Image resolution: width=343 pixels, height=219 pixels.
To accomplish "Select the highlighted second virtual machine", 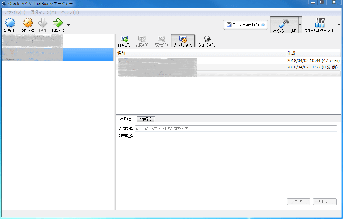I will (x=58, y=54).
